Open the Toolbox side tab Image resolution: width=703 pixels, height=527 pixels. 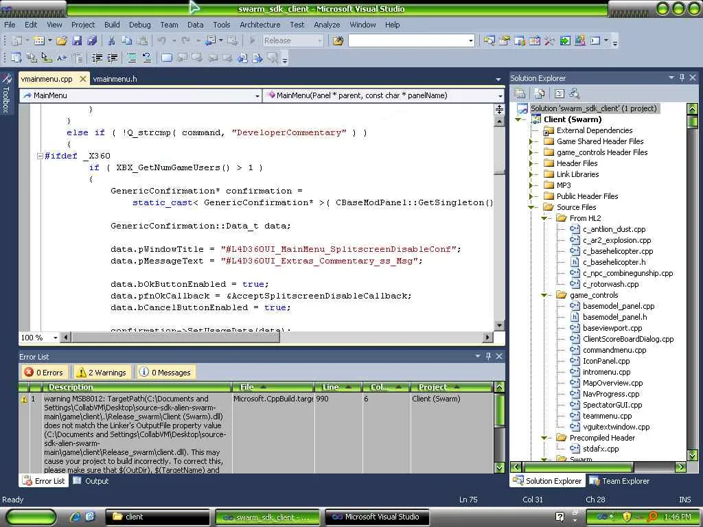[5, 93]
